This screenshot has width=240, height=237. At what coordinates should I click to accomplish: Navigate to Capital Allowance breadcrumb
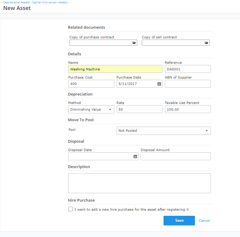44,2
